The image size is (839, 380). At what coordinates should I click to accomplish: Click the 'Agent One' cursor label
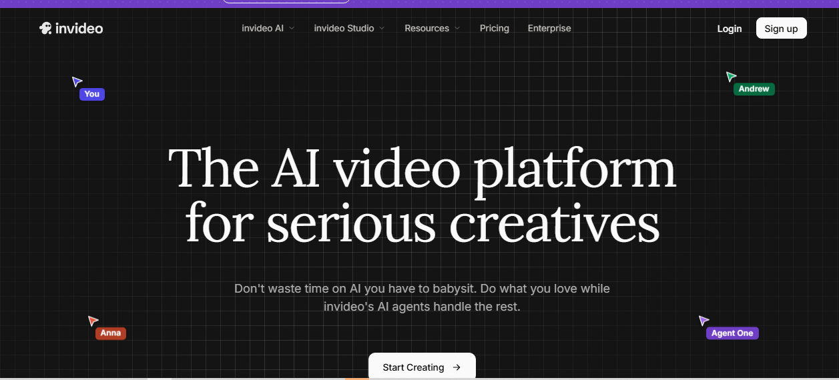click(x=732, y=333)
